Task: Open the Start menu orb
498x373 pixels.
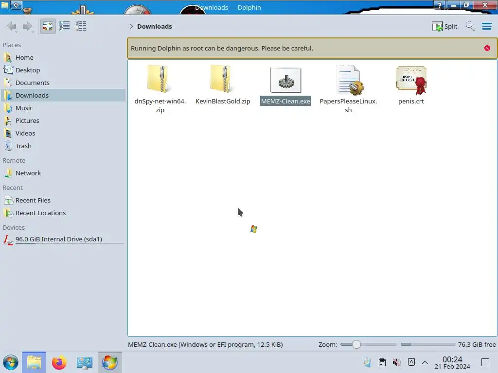Action: pyautogui.click(x=11, y=362)
